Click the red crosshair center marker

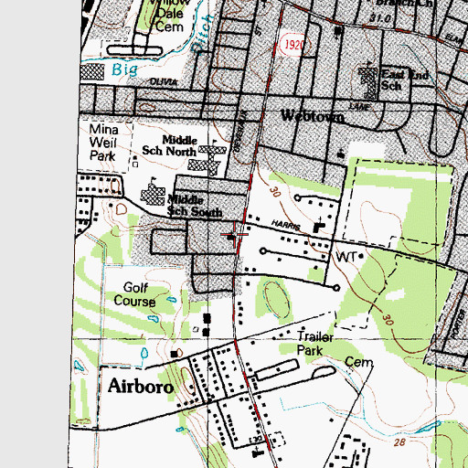[235, 235]
